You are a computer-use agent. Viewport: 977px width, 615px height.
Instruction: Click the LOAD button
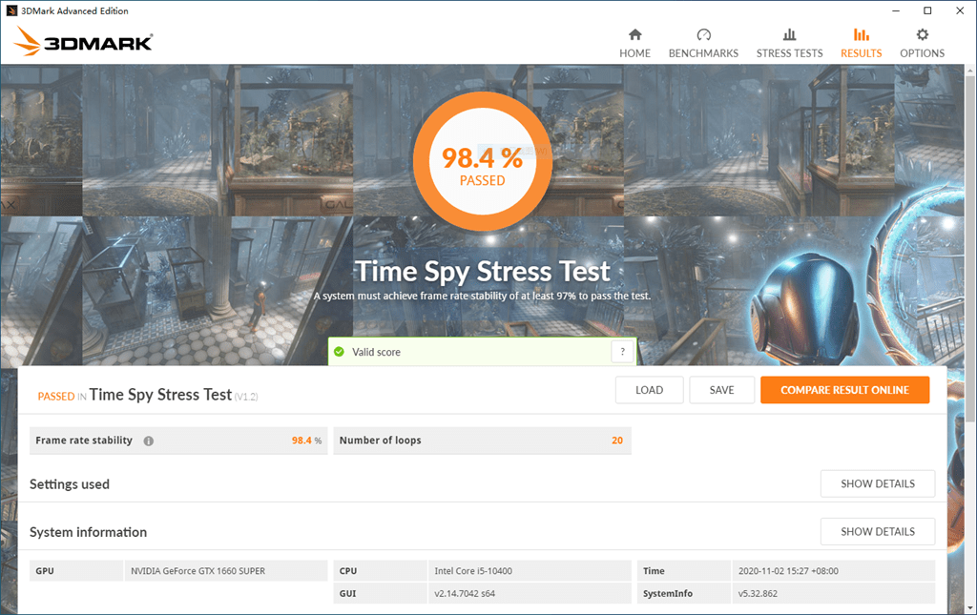tap(649, 390)
